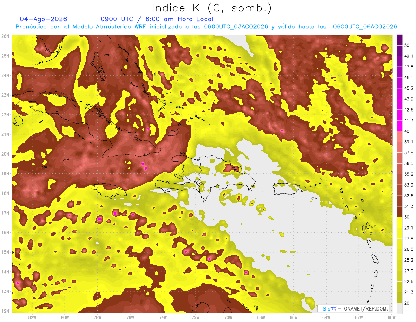
Task: Click latitude label '12N'
Action: pyautogui.click(x=5, y=311)
